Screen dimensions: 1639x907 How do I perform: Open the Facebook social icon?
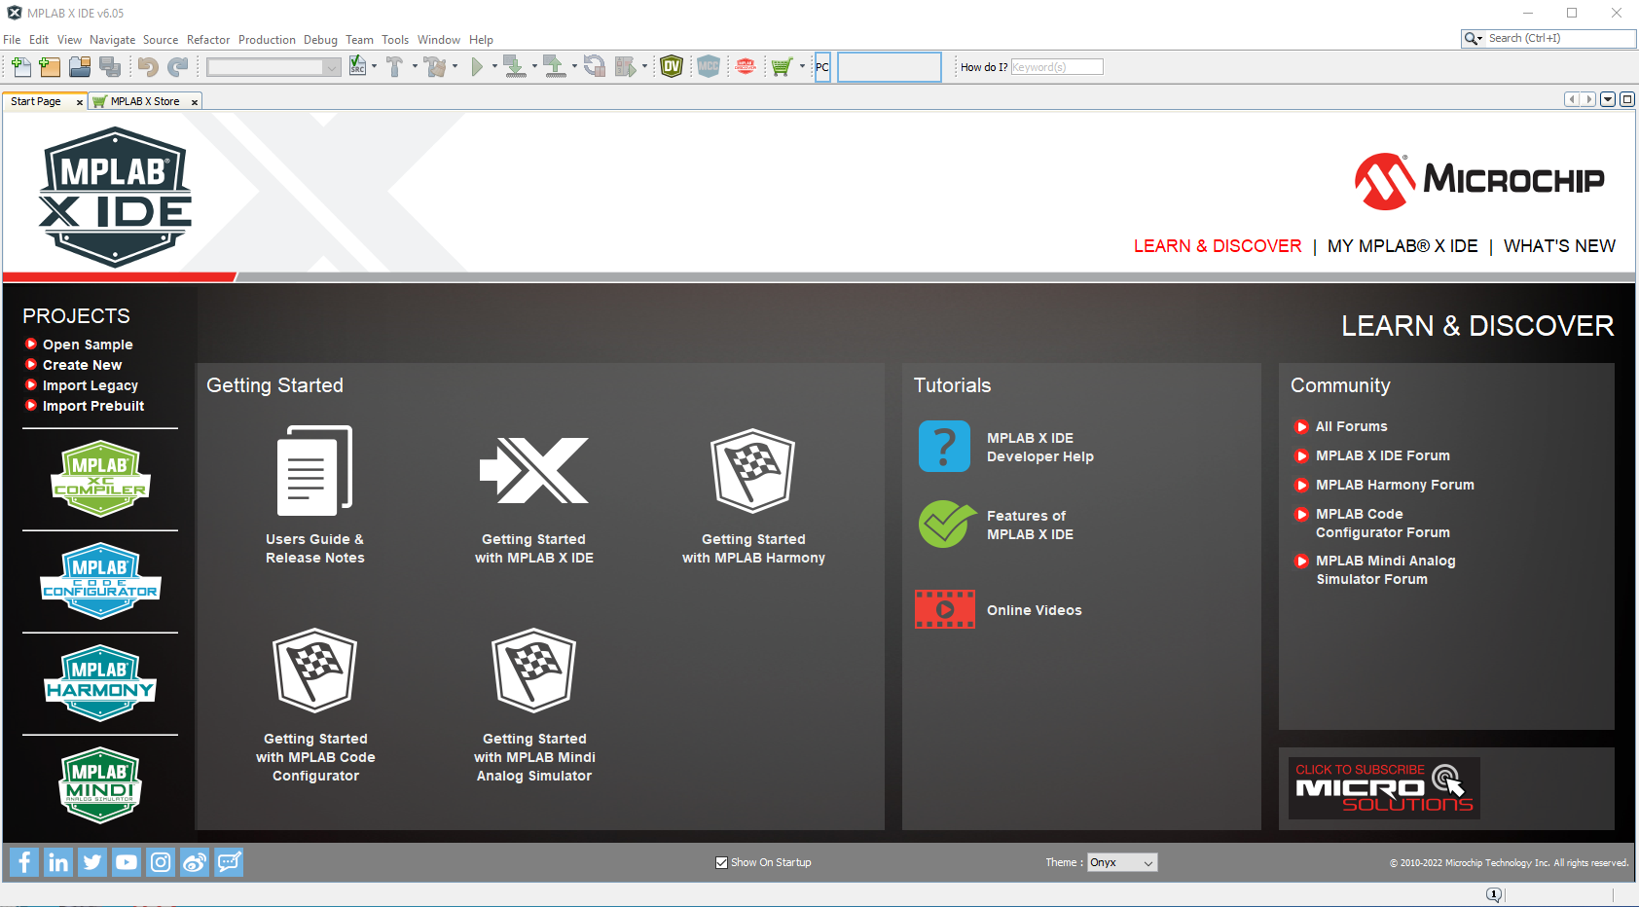click(24, 862)
